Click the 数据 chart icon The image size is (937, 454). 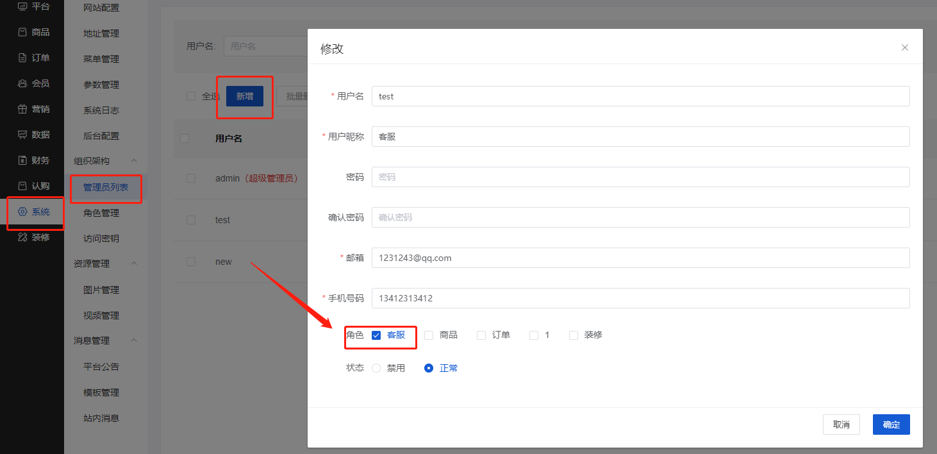[x=22, y=135]
